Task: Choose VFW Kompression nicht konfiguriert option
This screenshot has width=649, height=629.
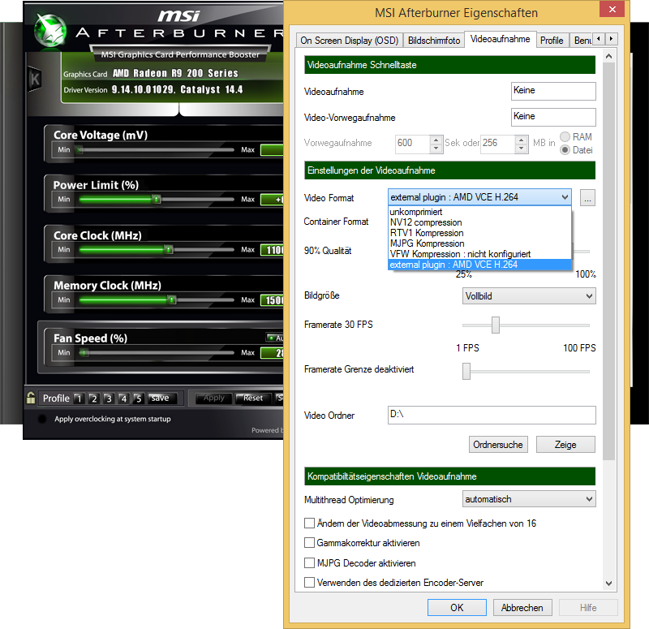Action: [x=479, y=254]
